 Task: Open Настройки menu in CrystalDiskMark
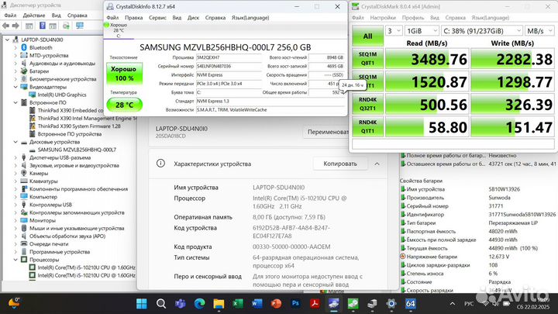coord(383,17)
